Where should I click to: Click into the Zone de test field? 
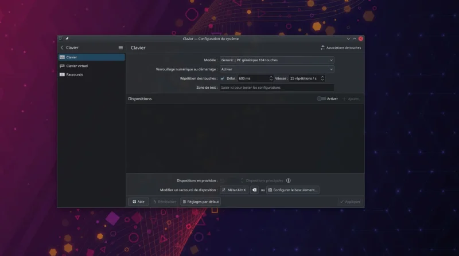tap(277, 88)
